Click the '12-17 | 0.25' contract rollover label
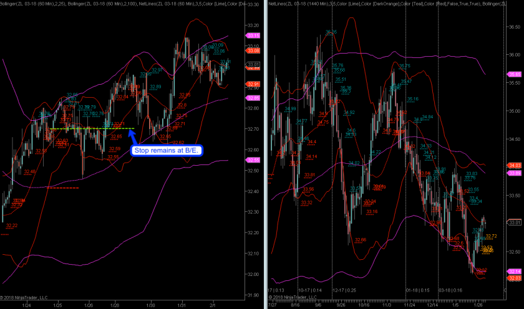 point(344,290)
